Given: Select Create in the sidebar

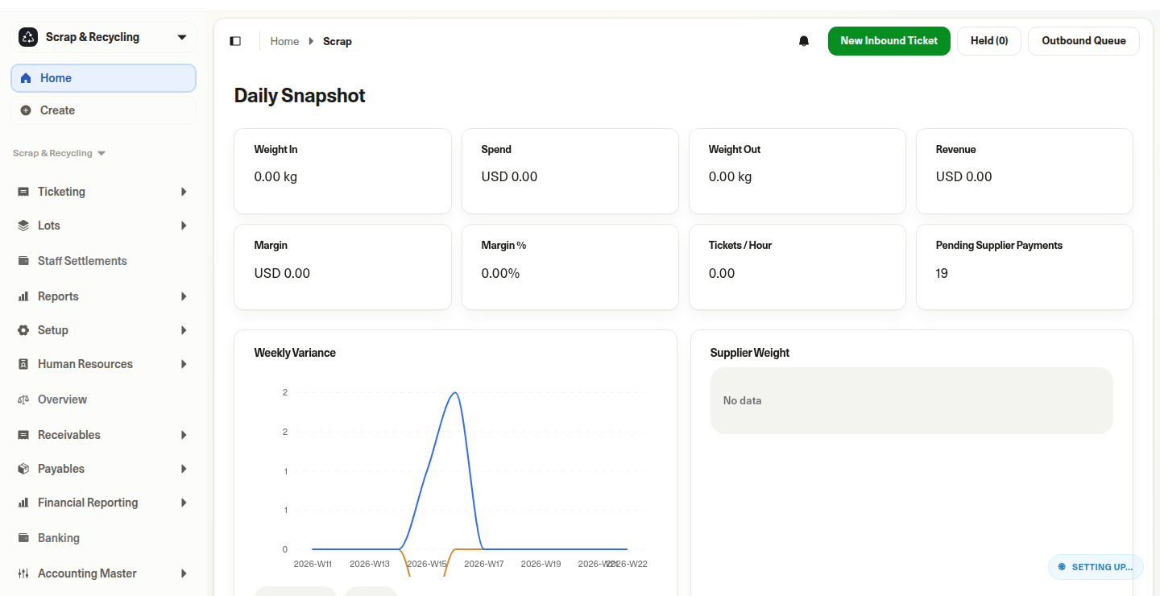Looking at the screenshot, I should [x=103, y=110].
